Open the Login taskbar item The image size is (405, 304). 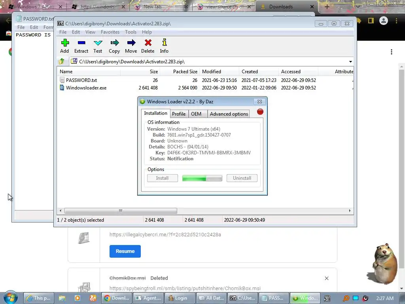[x=180, y=298]
